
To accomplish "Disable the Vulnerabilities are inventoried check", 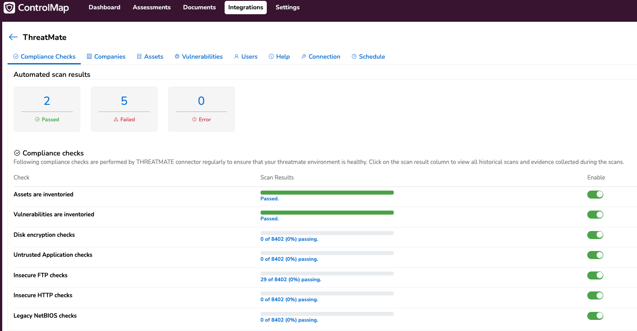I will tap(595, 215).
